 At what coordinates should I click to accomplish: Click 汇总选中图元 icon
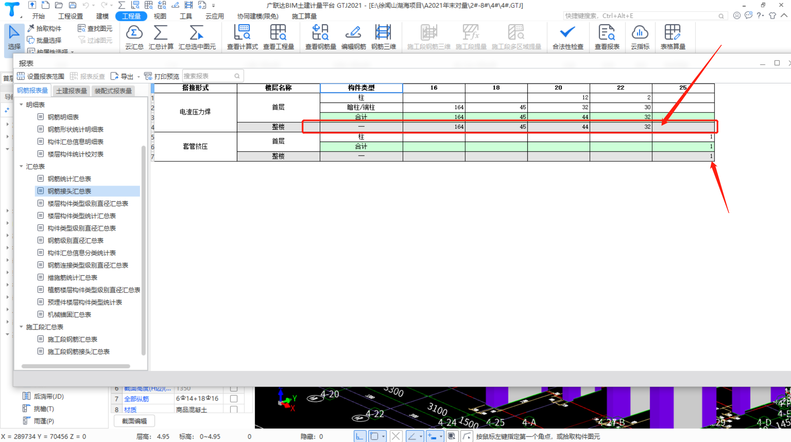click(197, 37)
